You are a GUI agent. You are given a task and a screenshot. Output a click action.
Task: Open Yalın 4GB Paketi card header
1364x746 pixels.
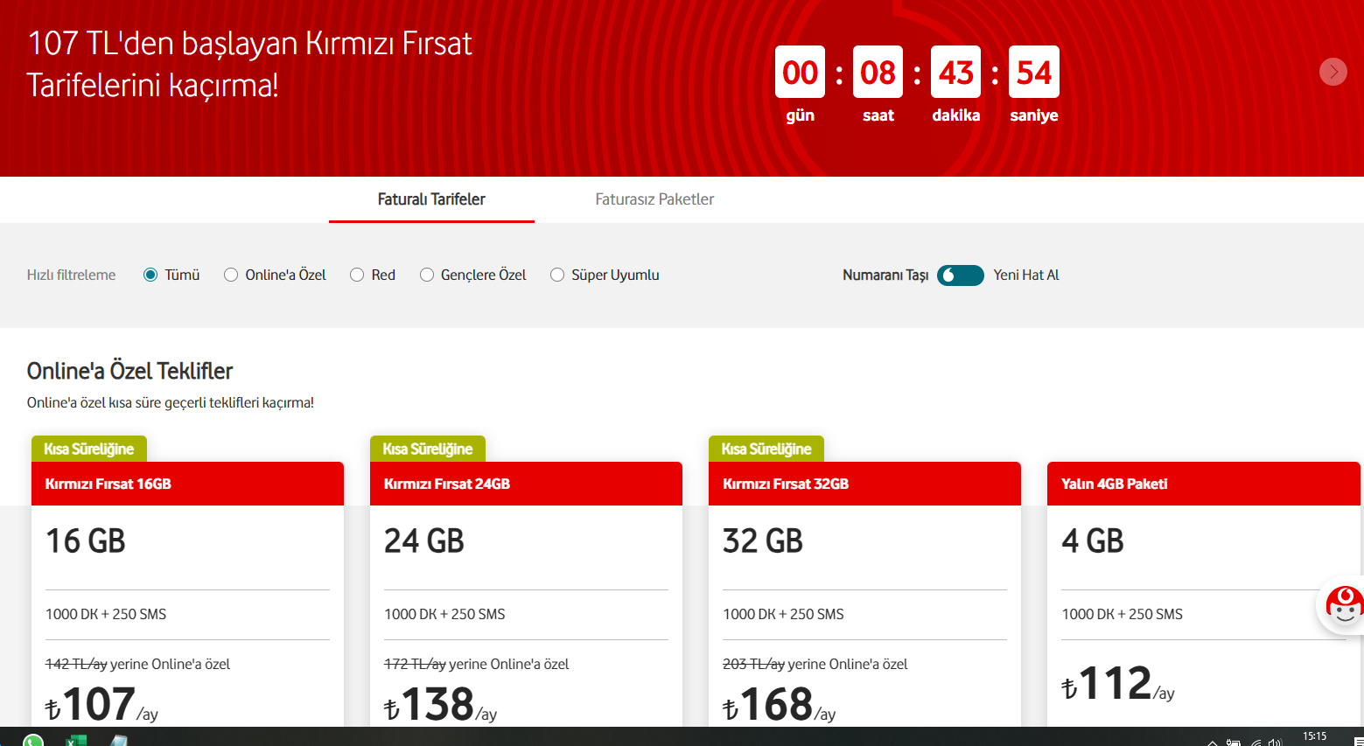[1203, 484]
